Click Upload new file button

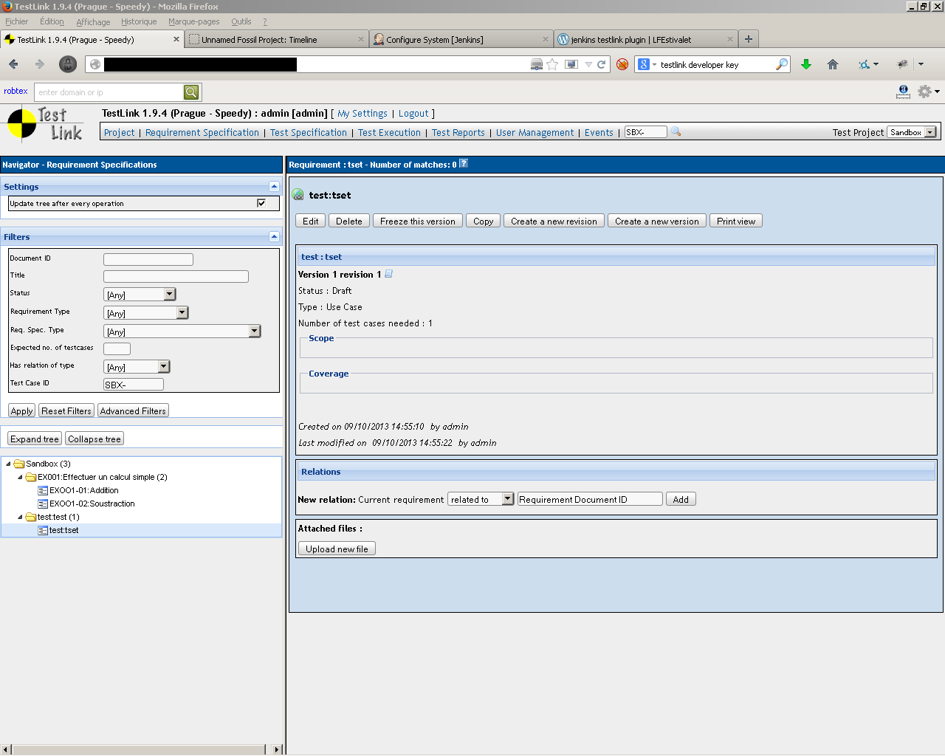[x=337, y=549]
